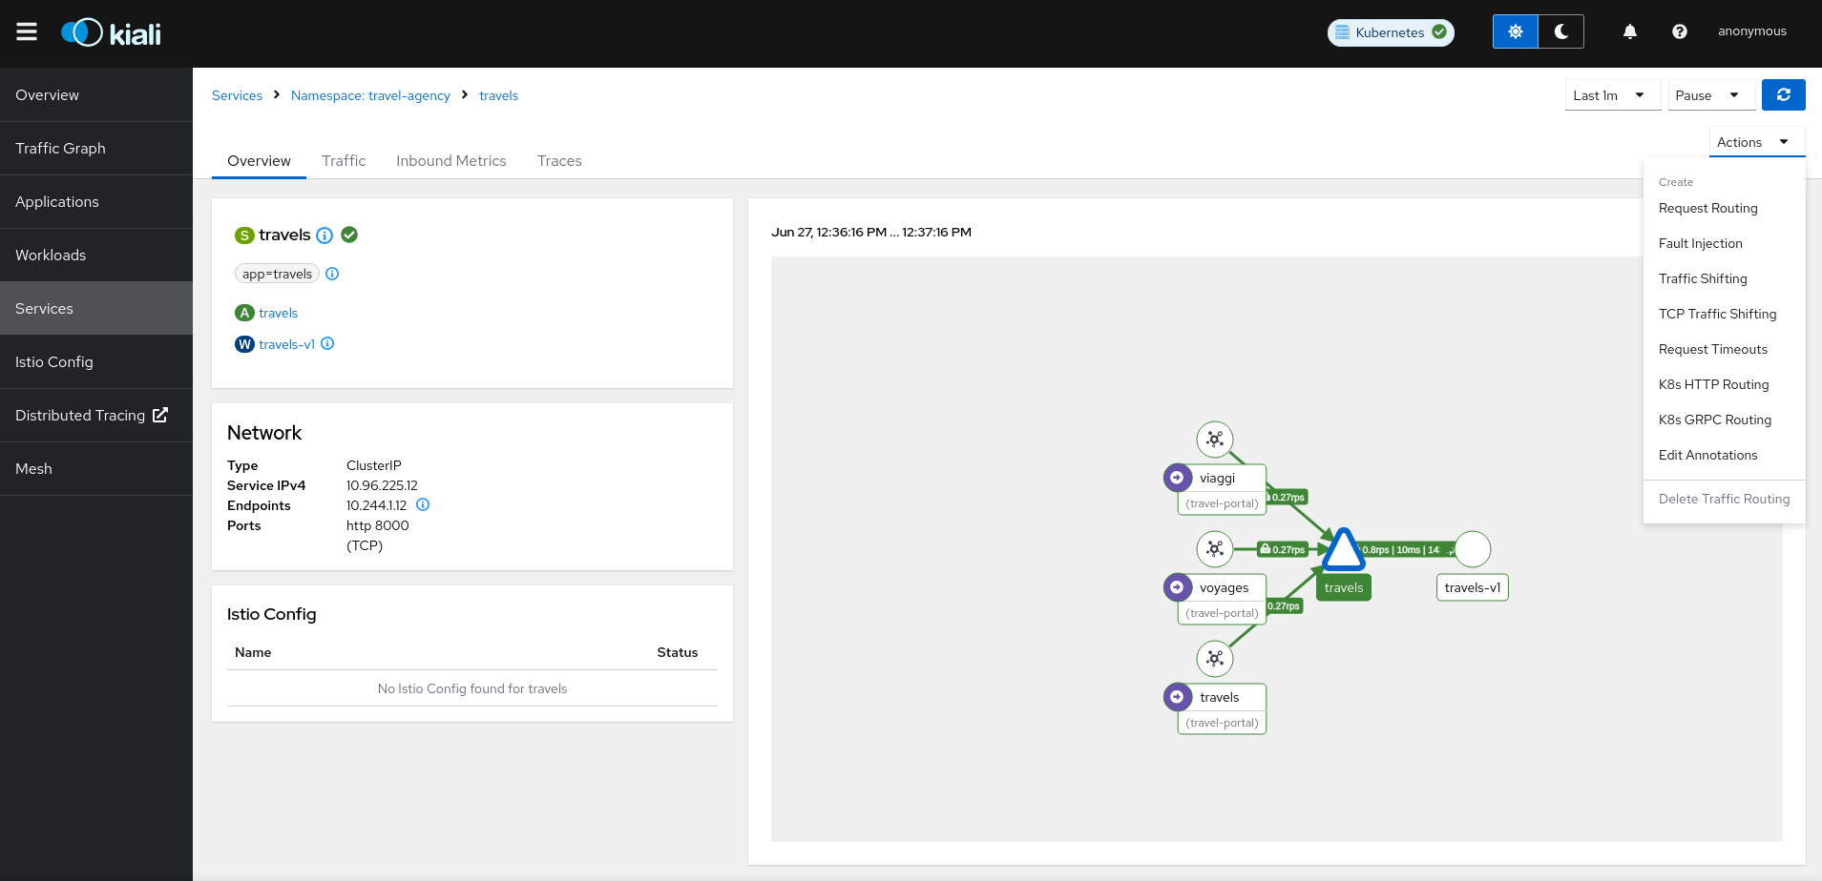Switch to dark theme using the moon toggle
Screen dimensions: 1822x881
(1561, 31)
